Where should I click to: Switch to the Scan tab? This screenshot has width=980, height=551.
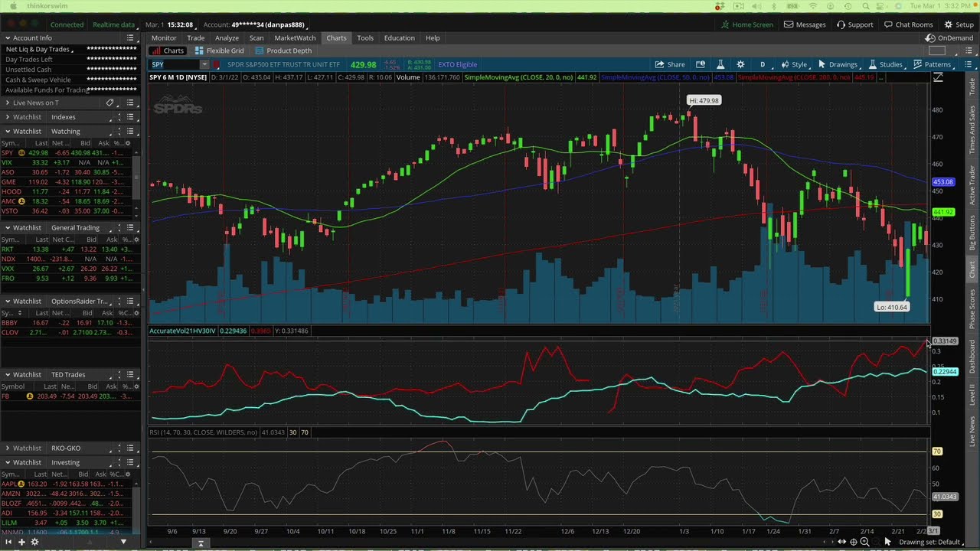(256, 37)
